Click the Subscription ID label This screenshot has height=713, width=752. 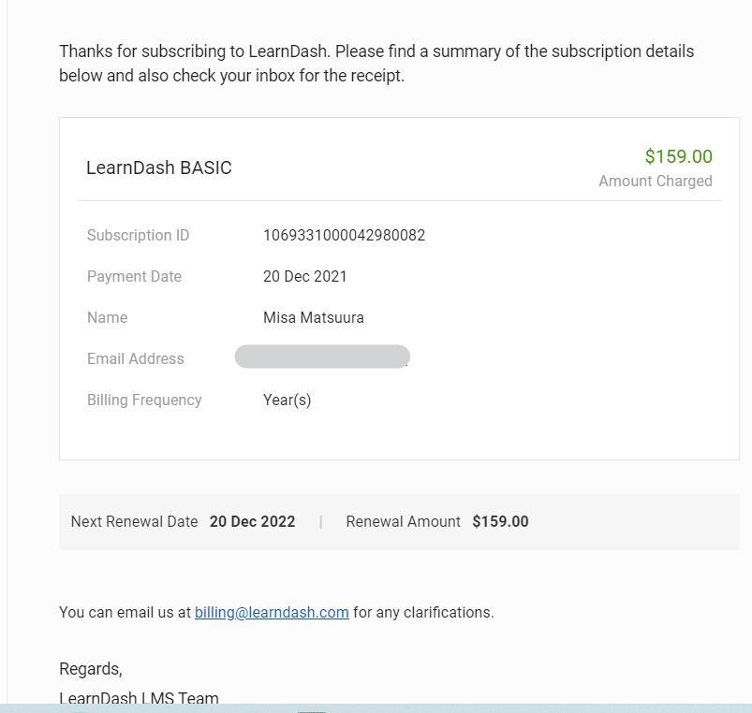(138, 235)
